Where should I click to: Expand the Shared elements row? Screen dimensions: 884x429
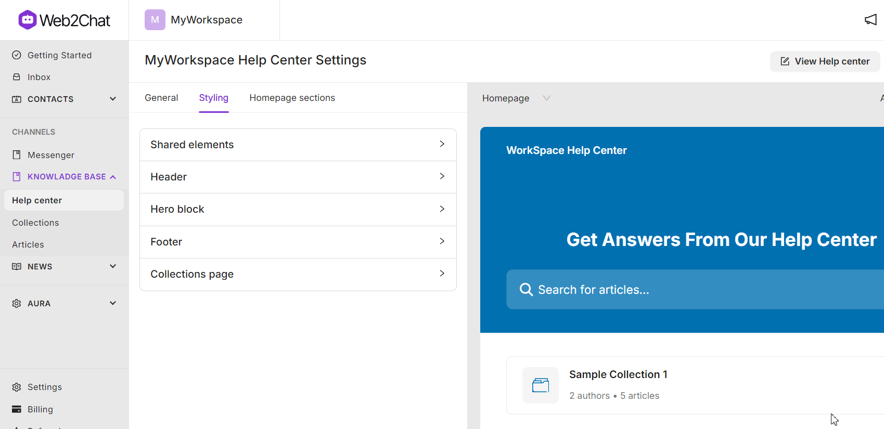coord(298,145)
